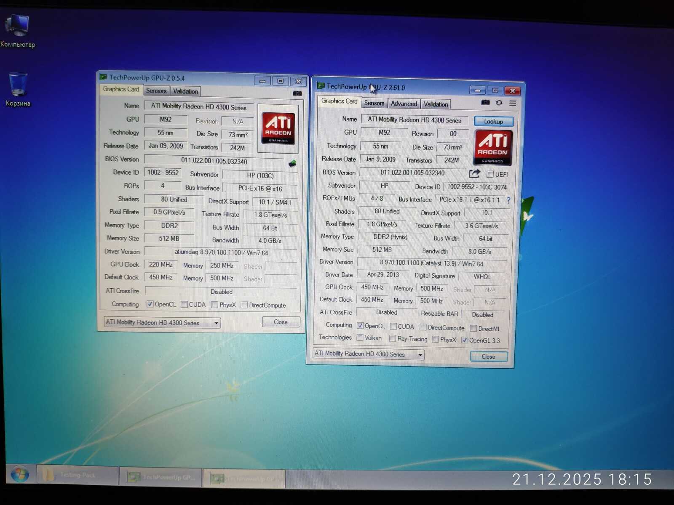Click the title bar app icon of GPU-Z 2.61.0
This screenshot has width=674, height=505.
321,86
